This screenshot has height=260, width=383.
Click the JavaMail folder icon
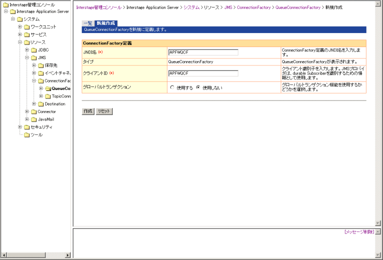[x=34, y=119]
